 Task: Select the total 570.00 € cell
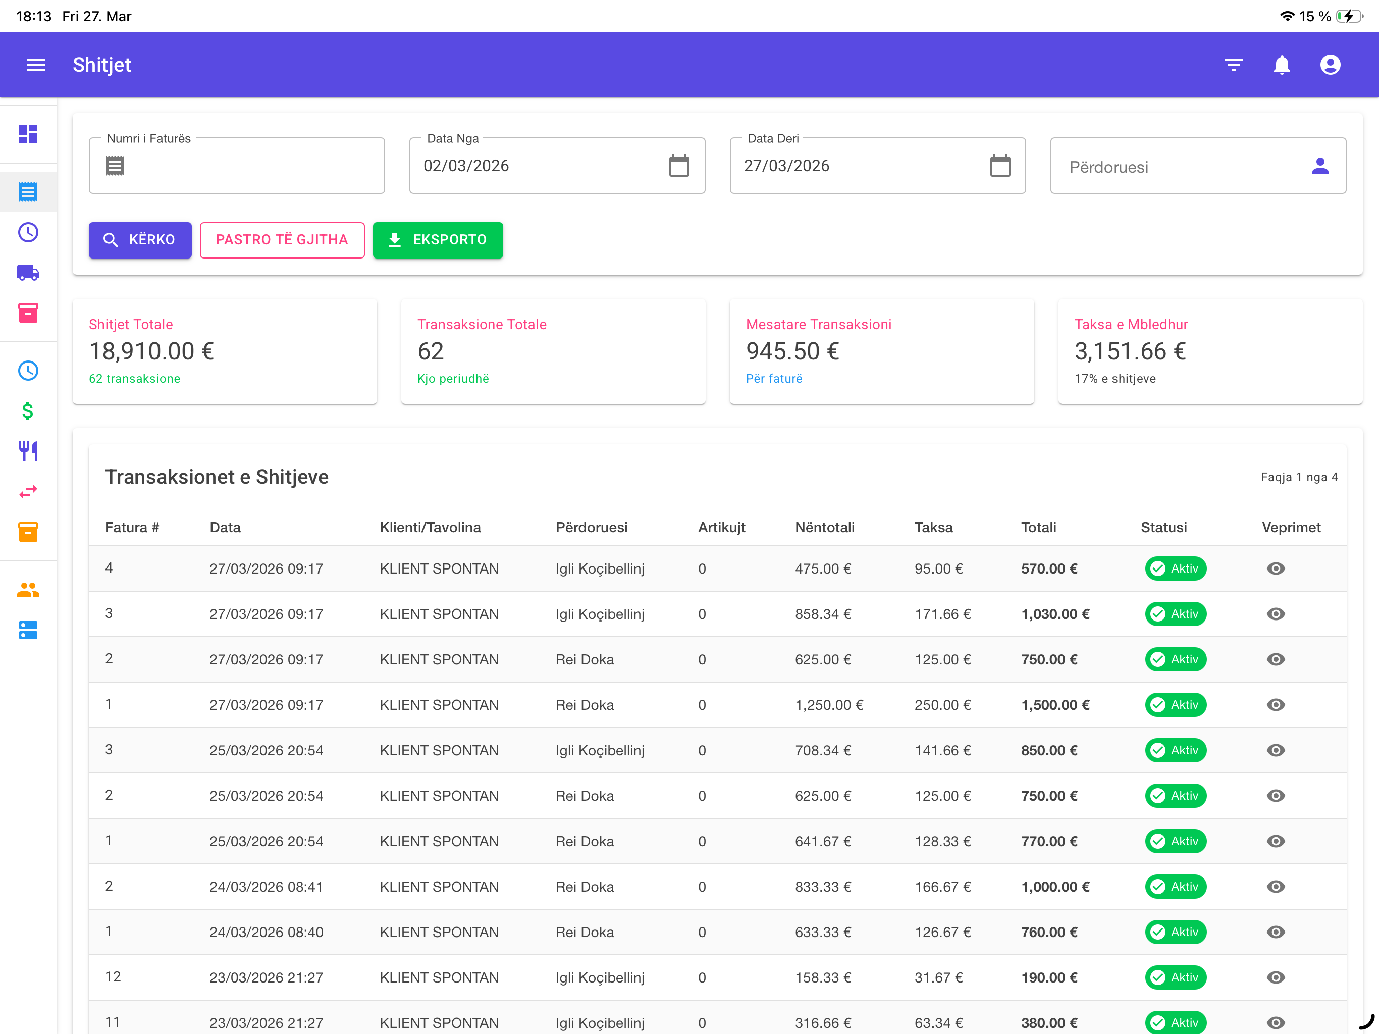point(1049,569)
